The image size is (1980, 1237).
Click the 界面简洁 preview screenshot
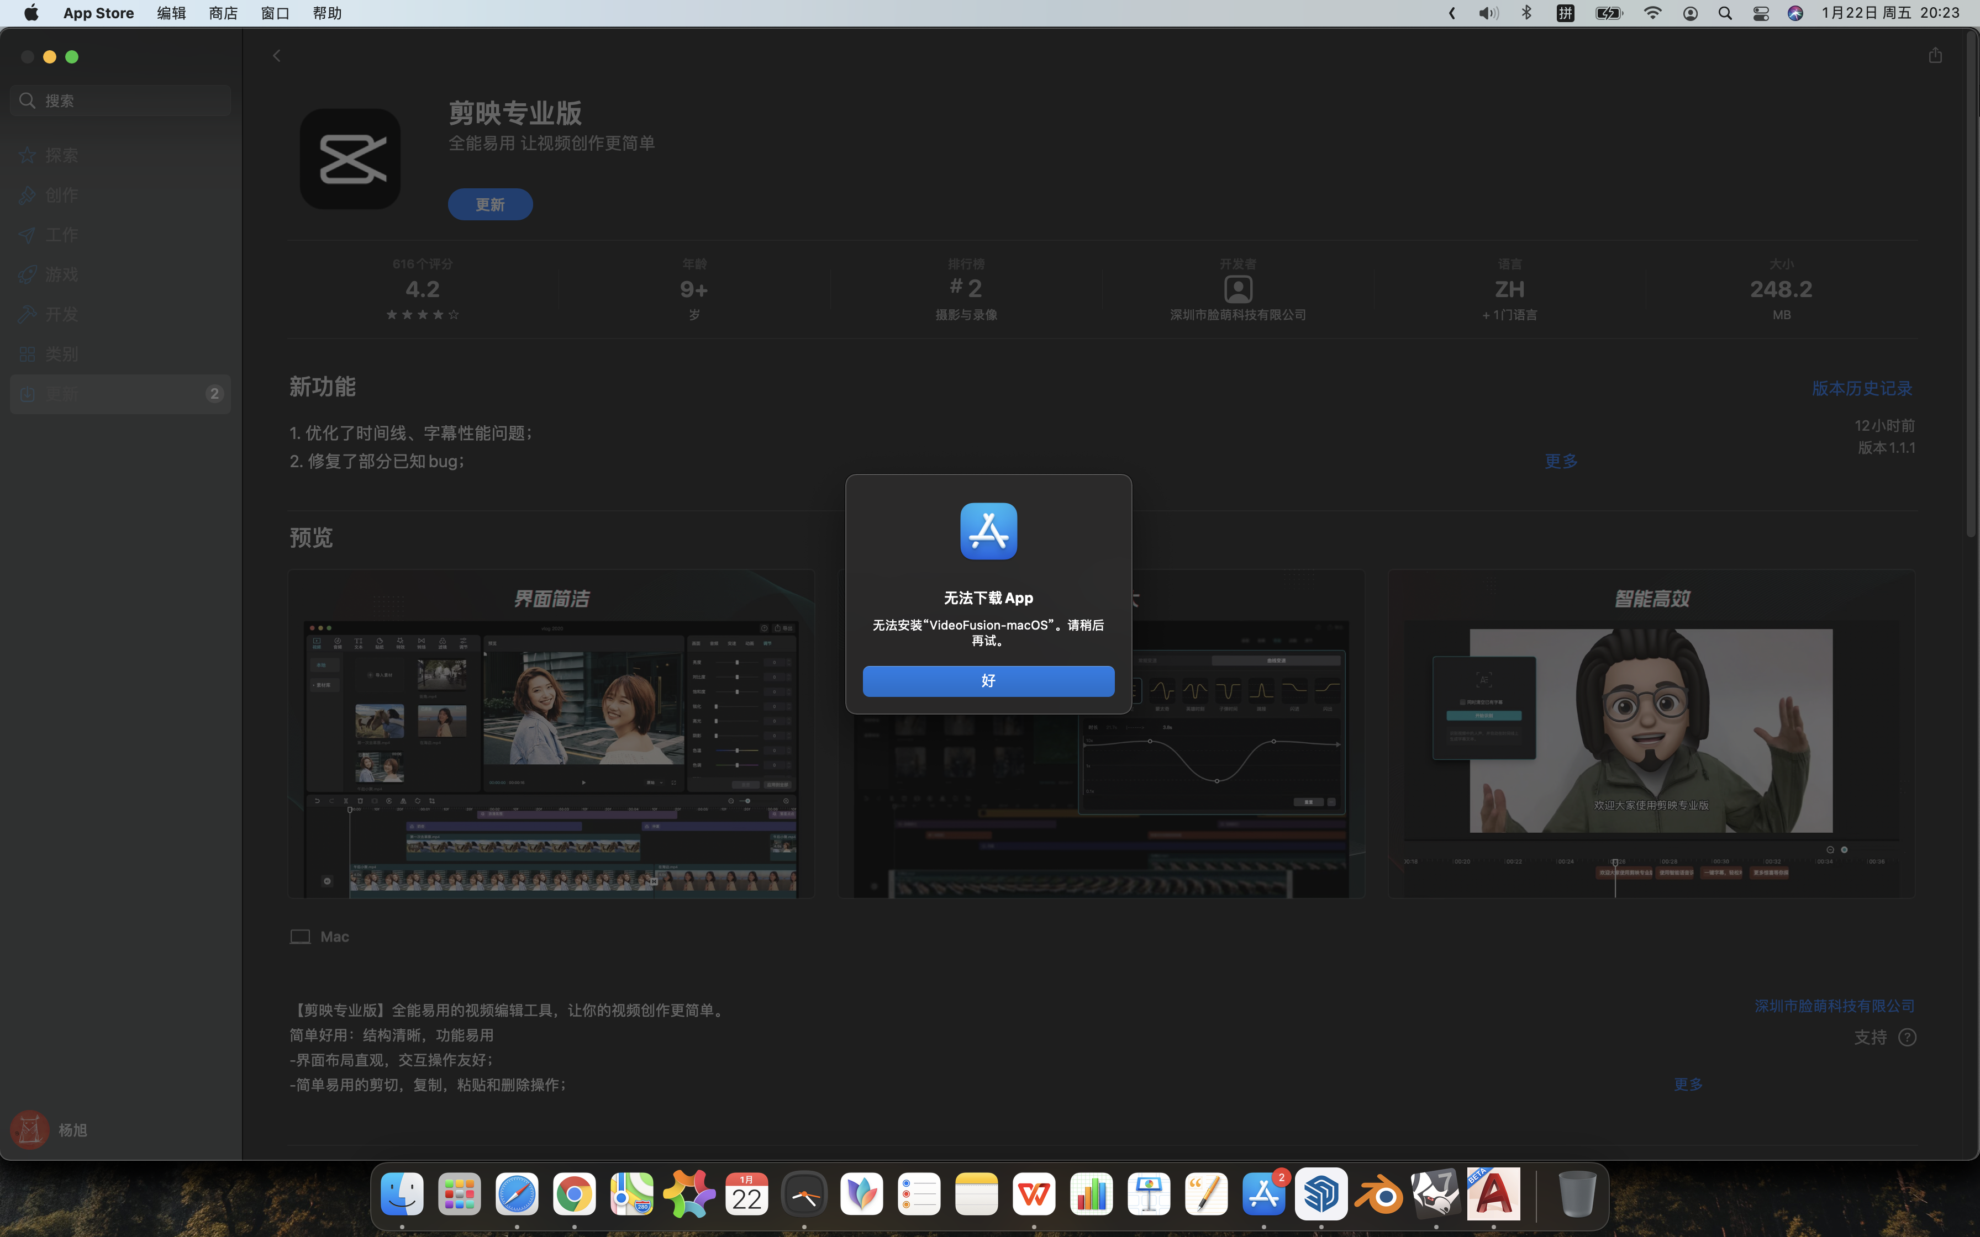(x=551, y=734)
